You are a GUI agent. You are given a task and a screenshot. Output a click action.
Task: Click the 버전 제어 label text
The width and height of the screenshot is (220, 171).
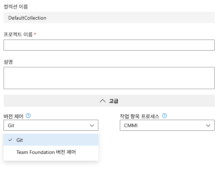[14, 116]
